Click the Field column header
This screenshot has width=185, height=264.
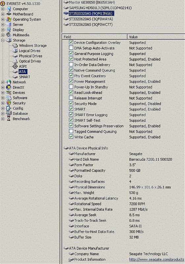[x=95, y=37]
